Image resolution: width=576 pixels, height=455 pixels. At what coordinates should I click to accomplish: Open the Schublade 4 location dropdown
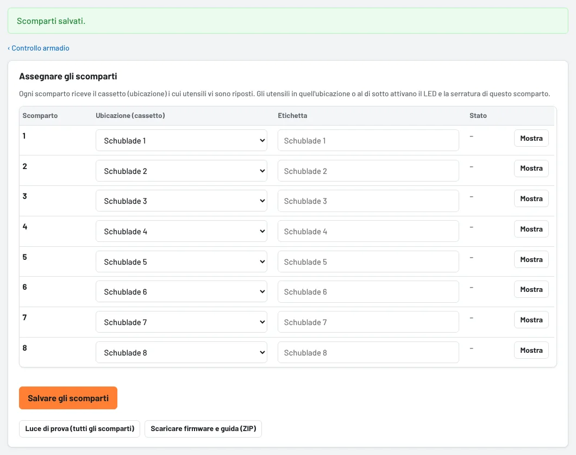(181, 231)
